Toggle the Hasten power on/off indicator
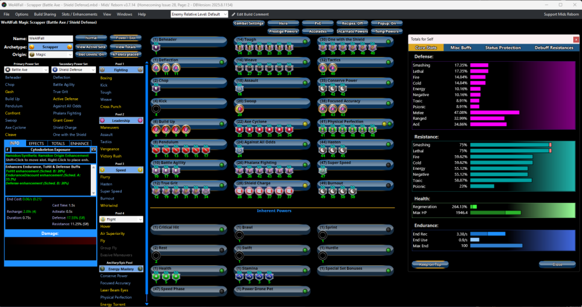582x307 pixels. (x=388, y=142)
